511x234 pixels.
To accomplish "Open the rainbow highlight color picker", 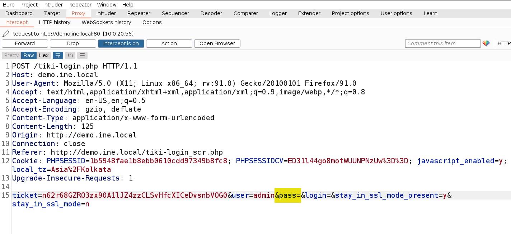I will point(486,43).
